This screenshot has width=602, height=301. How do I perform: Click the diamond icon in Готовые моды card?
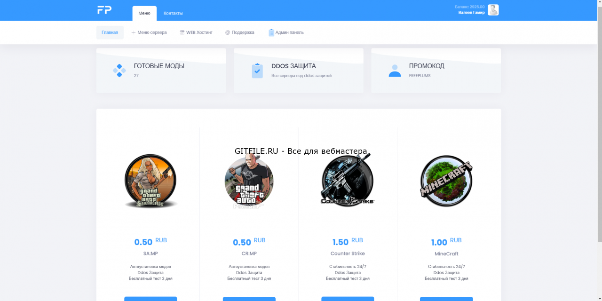119,71
